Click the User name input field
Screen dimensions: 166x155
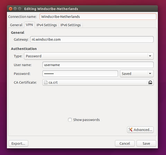pos(98,65)
